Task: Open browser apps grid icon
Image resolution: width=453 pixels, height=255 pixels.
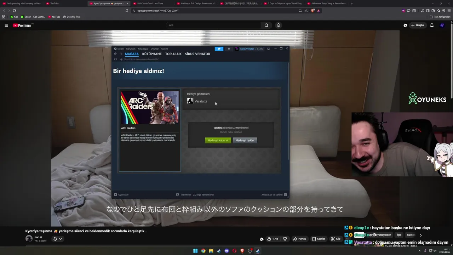Action: click(x=4, y=17)
